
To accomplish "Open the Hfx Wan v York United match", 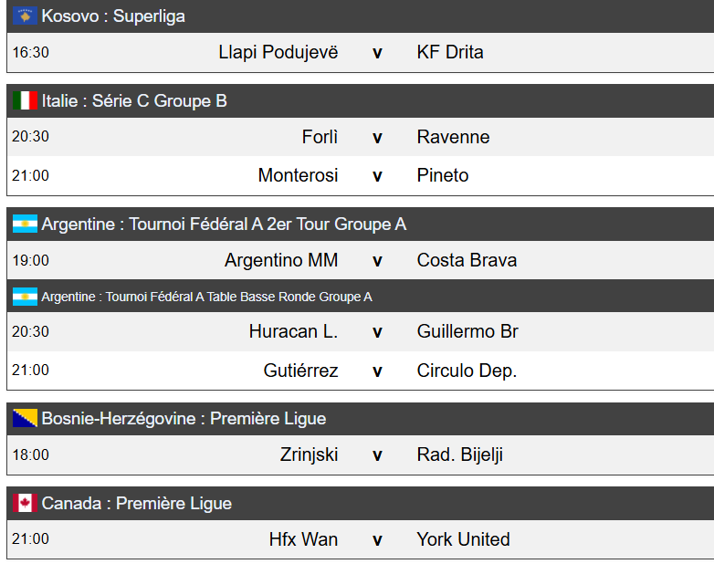I will pos(377,540).
